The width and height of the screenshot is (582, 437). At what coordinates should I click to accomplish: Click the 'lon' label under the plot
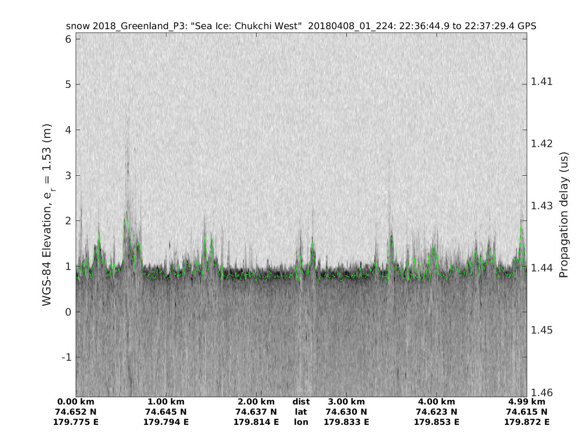pyautogui.click(x=301, y=422)
